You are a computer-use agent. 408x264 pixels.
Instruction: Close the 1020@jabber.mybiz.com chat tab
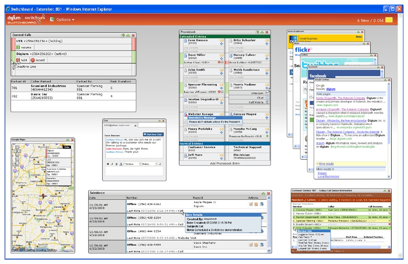pyautogui.click(x=135, y=126)
